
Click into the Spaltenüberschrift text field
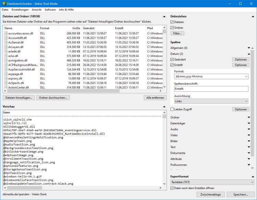coord(211,89)
